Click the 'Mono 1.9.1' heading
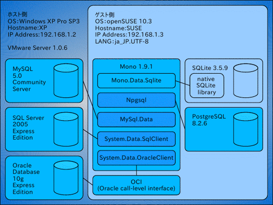Viewport: 273px width, 205px height. pyautogui.click(x=136, y=67)
